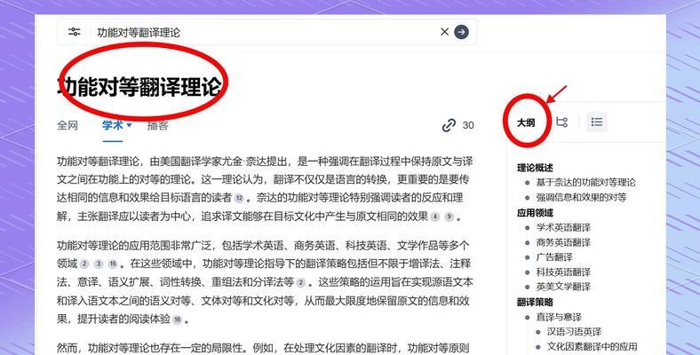This screenshot has width=700, height=355.
Task: Click the 30 references count
Action: [x=468, y=125]
